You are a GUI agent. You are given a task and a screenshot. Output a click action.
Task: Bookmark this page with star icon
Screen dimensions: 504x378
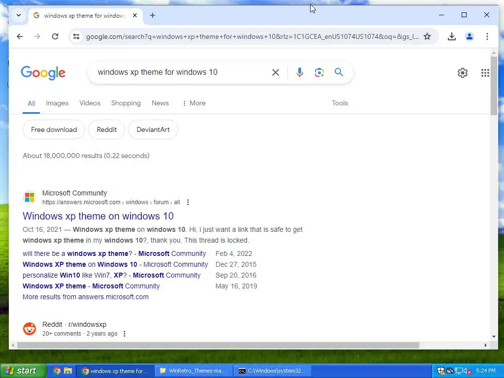pyautogui.click(x=427, y=36)
